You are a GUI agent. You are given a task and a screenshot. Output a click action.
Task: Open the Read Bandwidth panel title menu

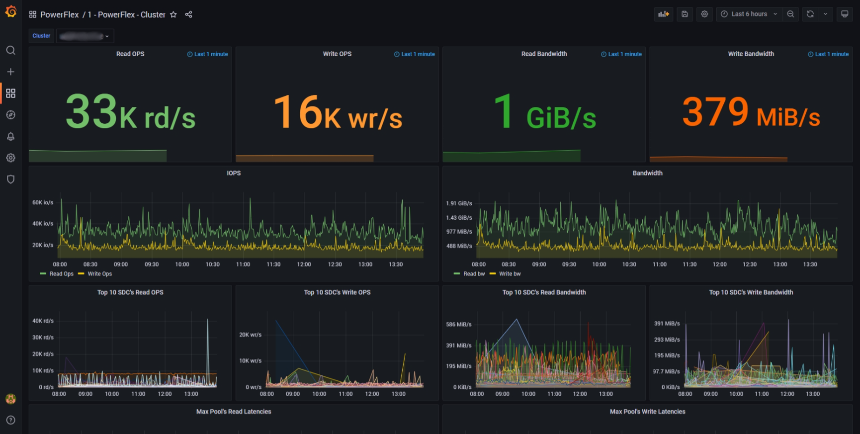point(544,54)
